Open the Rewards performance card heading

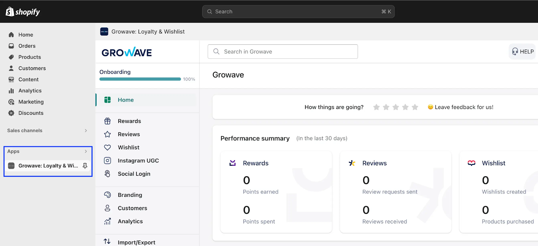coord(256,163)
